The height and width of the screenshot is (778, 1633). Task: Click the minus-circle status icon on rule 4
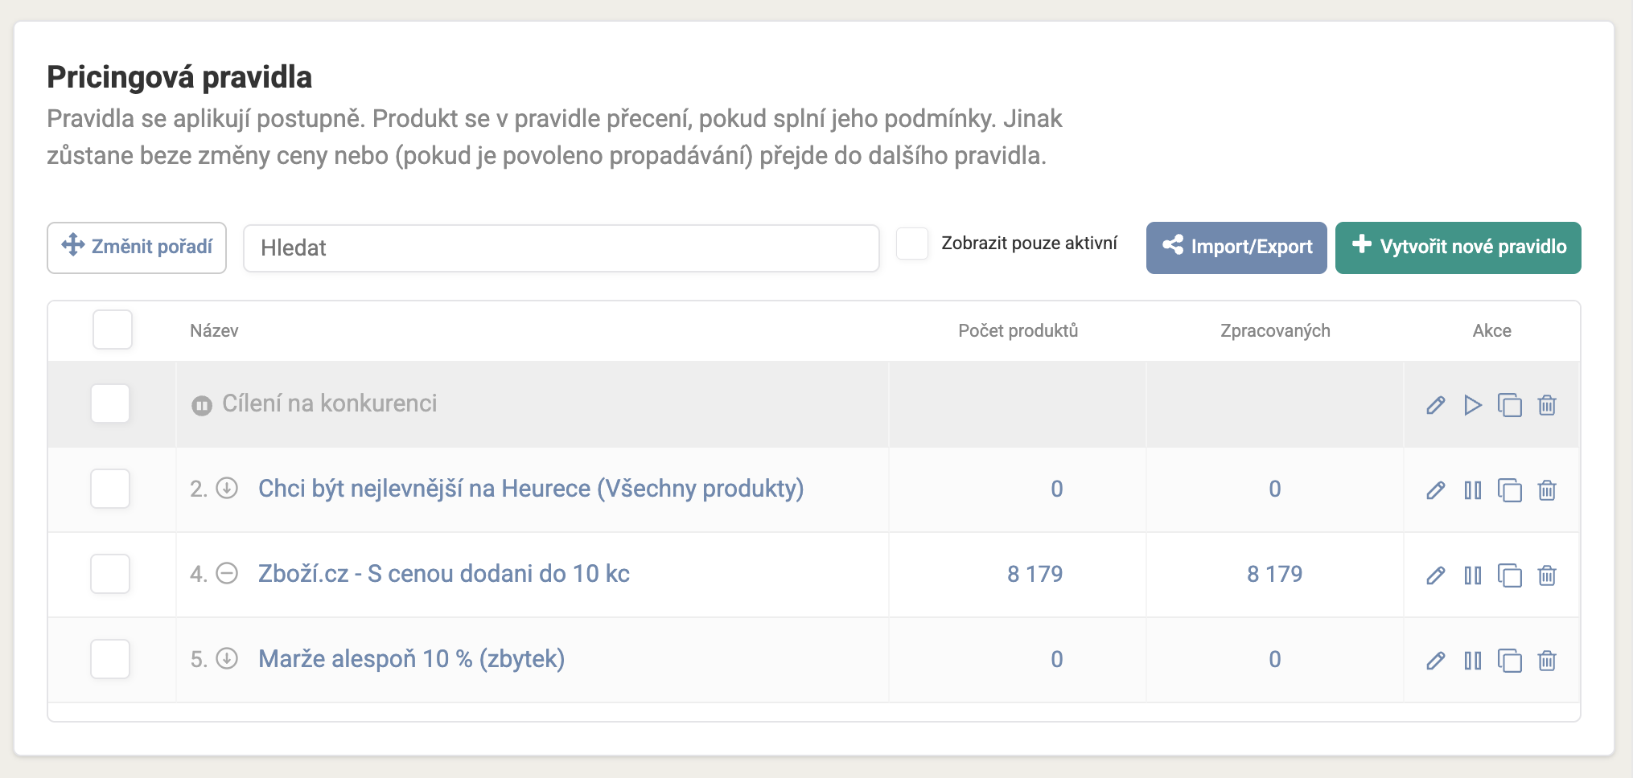tap(228, 574)
